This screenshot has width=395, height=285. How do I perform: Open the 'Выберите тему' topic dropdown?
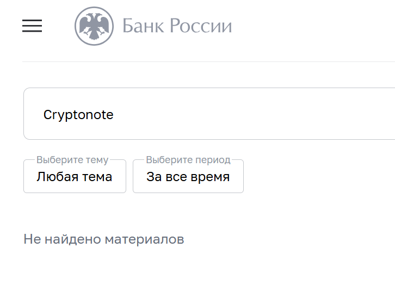75,176
